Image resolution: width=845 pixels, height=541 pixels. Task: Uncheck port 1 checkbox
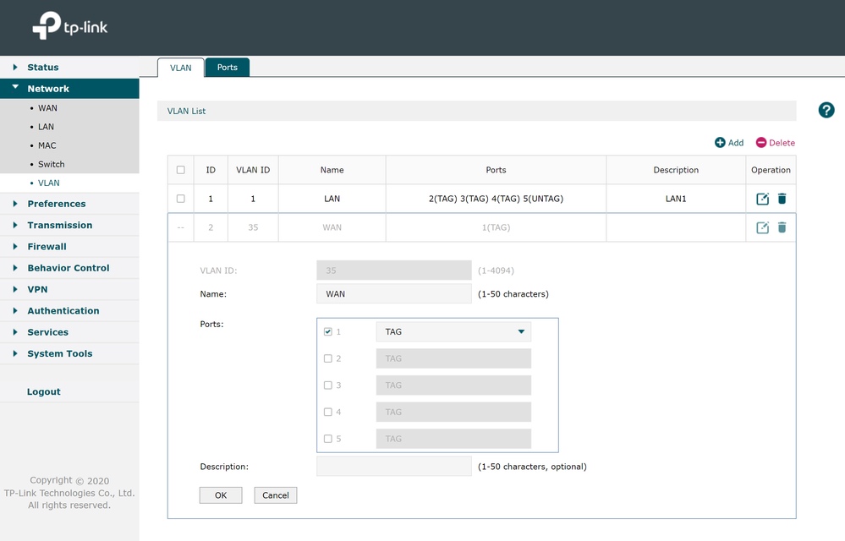click(328, 332)
